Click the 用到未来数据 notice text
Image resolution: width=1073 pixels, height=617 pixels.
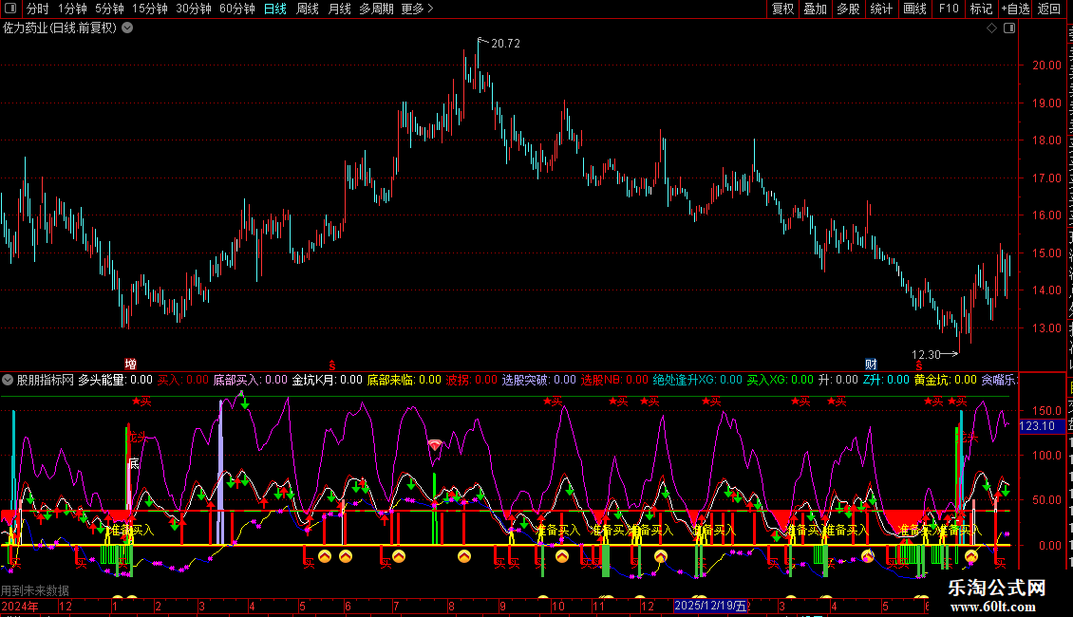point(35,590)
